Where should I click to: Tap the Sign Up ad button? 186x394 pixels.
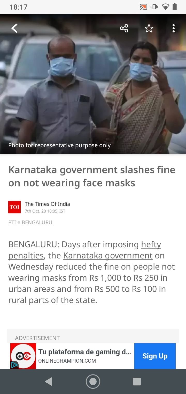(x=155, y=356)
